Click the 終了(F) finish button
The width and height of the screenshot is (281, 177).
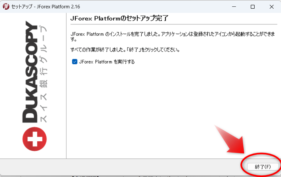(263, 167)
